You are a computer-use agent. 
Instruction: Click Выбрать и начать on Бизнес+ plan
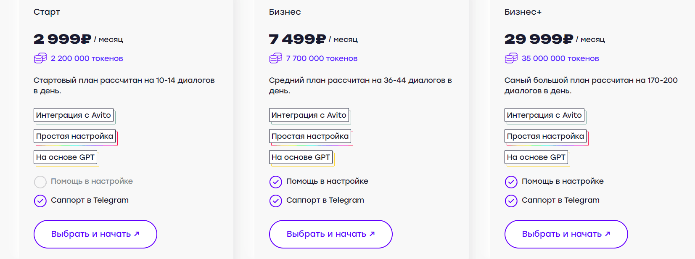[566, 234]
